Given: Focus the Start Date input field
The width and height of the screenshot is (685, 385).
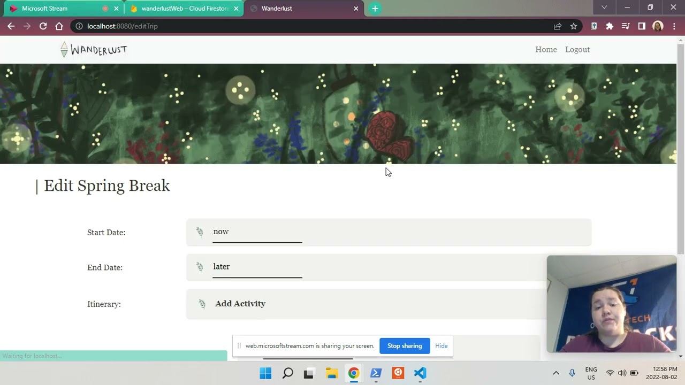Looking at the screenshot, I should click(x=257, y=232).
